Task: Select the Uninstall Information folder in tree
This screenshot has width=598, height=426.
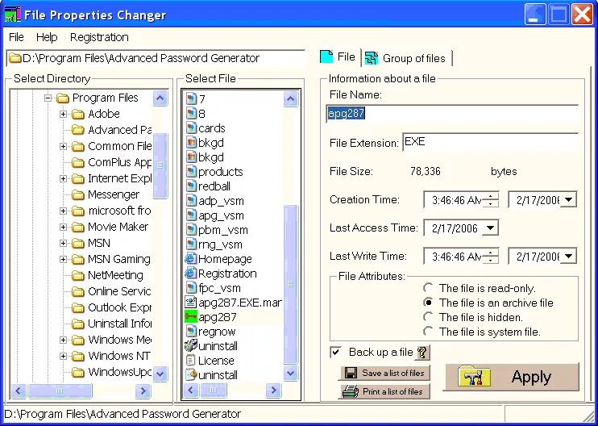Action: (x=119, y=324)
